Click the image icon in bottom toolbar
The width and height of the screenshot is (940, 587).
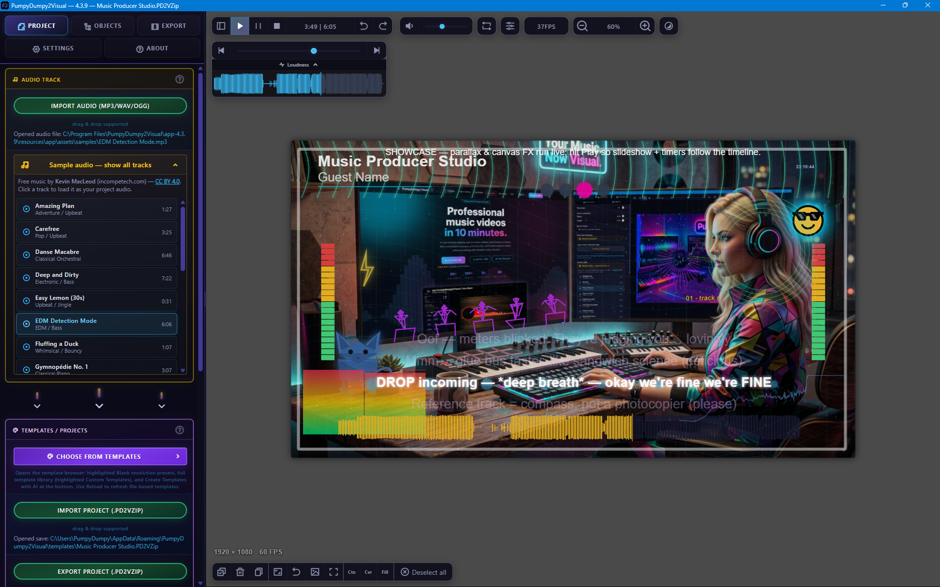pos(315,572)
